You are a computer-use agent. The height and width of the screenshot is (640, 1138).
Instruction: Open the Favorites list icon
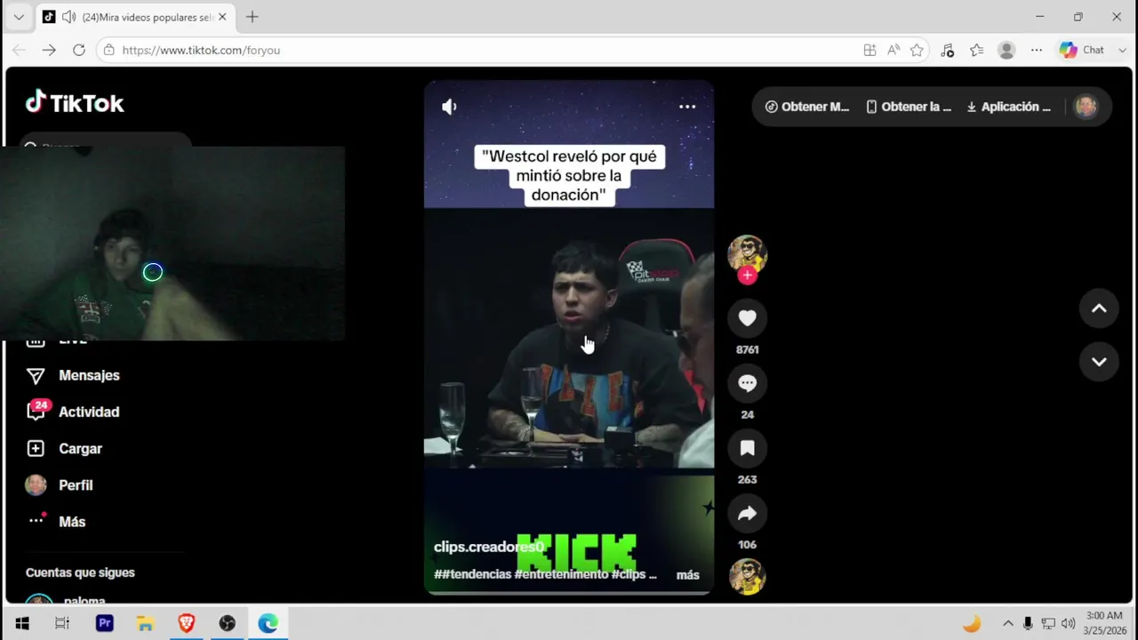(976, 50)
